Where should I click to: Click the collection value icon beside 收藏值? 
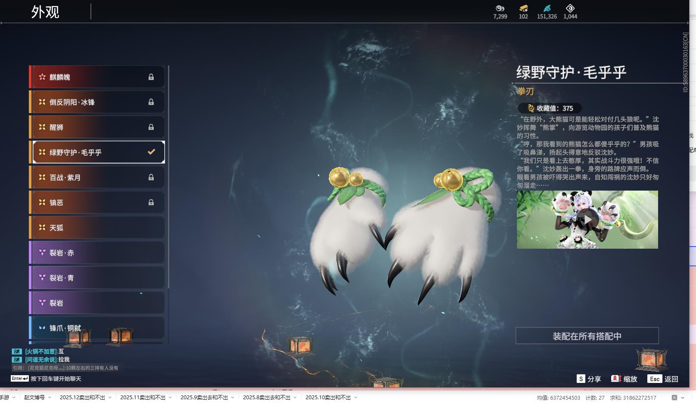point(531,108)
